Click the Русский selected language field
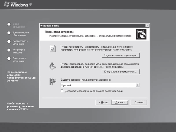The image size is (176, 132). tap(98, 85)
